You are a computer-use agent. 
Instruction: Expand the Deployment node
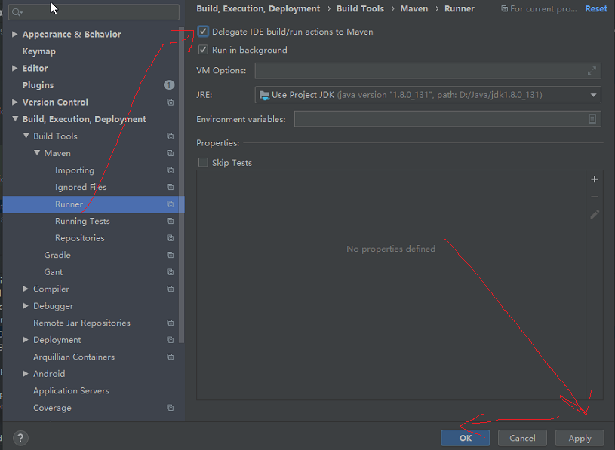pos(26,339)
